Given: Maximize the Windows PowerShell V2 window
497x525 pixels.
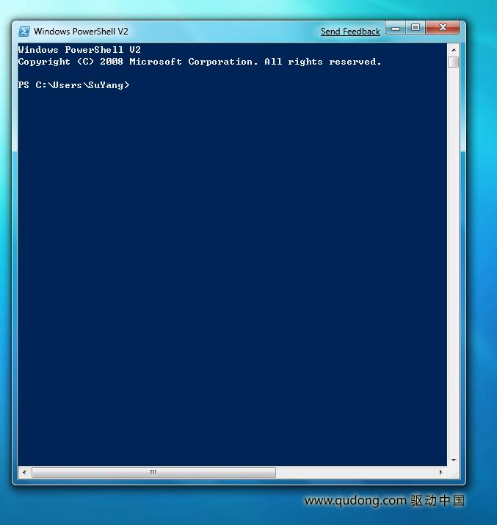Looking at the screenshot, I should pos(416,28).
